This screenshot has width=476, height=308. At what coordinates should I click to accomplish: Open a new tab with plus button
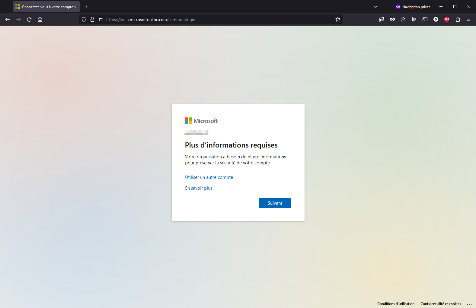pos(86,7)
